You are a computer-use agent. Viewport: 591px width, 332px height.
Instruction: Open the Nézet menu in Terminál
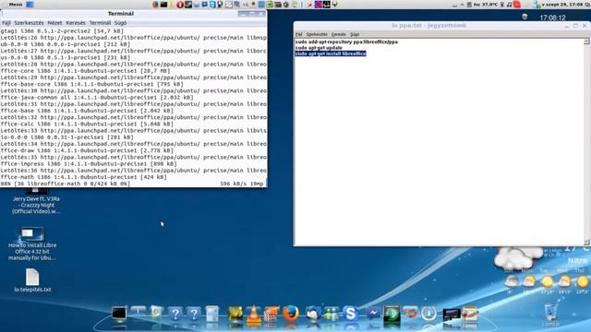click(54, 23)
